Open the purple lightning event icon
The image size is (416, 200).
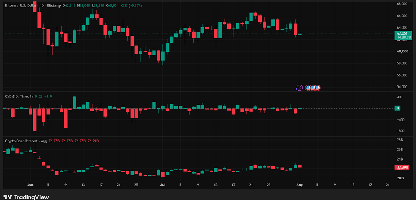pos(299,88)
